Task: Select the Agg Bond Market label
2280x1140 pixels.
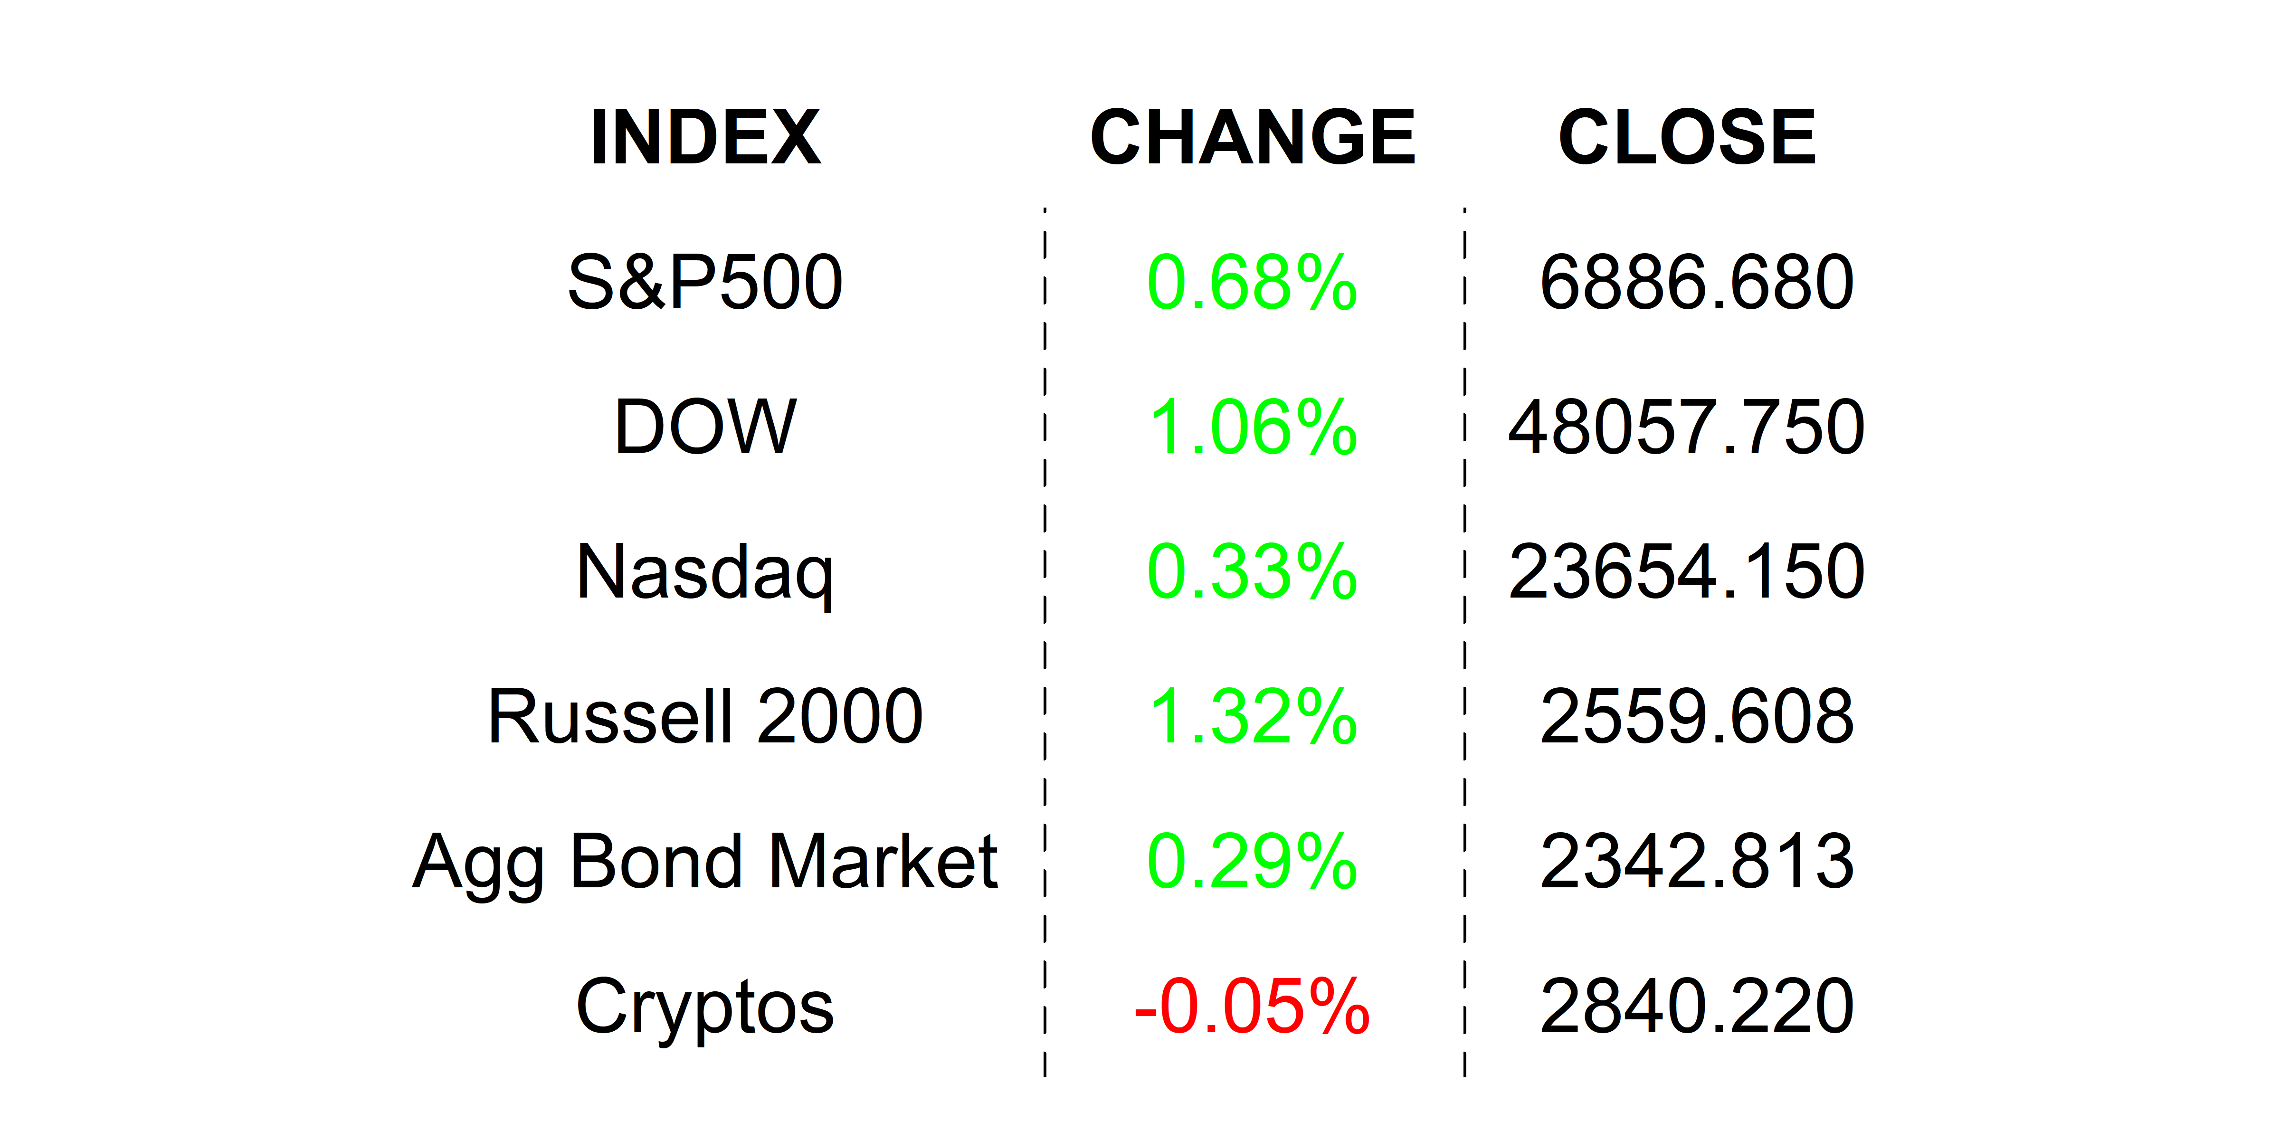Action: click(x=705, y=861)
